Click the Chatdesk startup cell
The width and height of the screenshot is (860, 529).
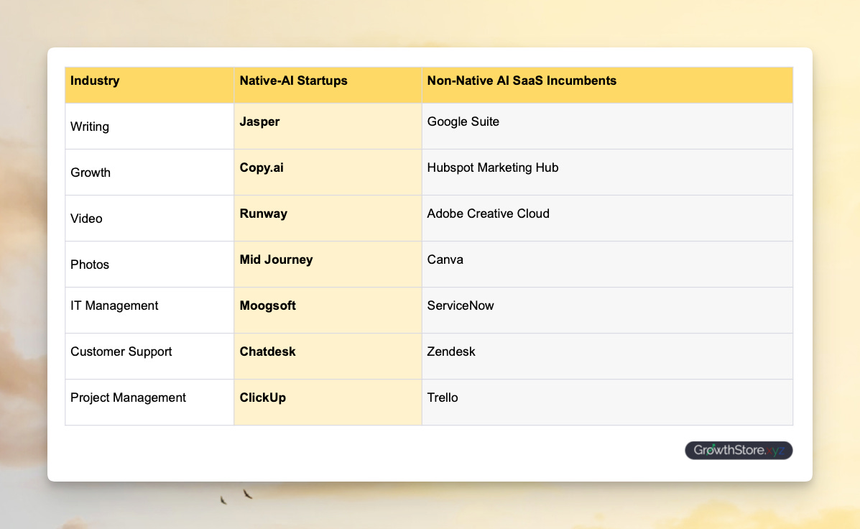[328, 356]
